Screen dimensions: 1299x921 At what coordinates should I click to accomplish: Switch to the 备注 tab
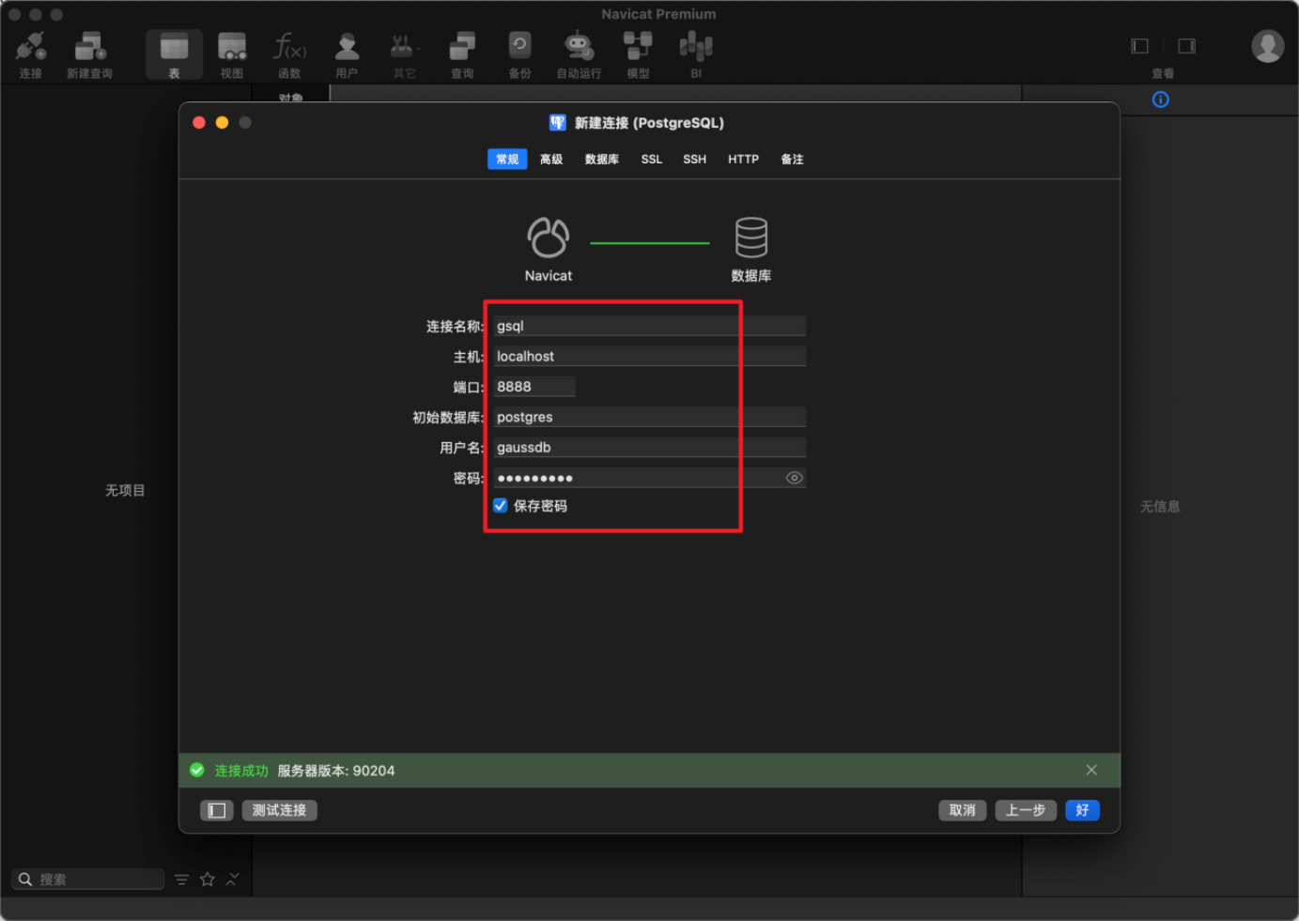[793, 160]
